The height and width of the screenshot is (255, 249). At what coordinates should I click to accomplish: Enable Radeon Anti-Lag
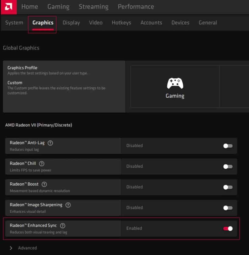pos(227,146)
